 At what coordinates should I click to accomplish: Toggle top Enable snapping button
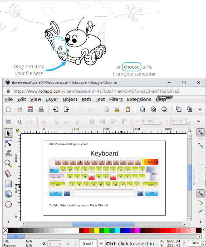coord(201,132)
